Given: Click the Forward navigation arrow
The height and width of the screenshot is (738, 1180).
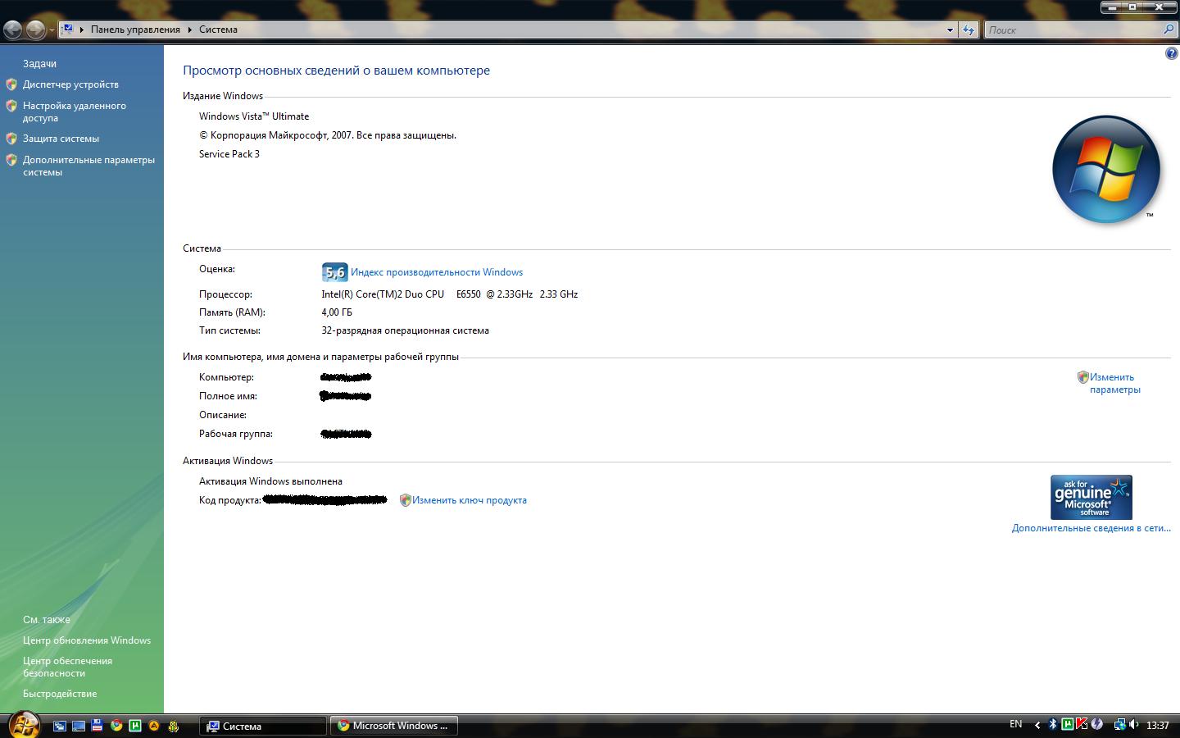Looking at the screenshot, I should click(35, 30).
